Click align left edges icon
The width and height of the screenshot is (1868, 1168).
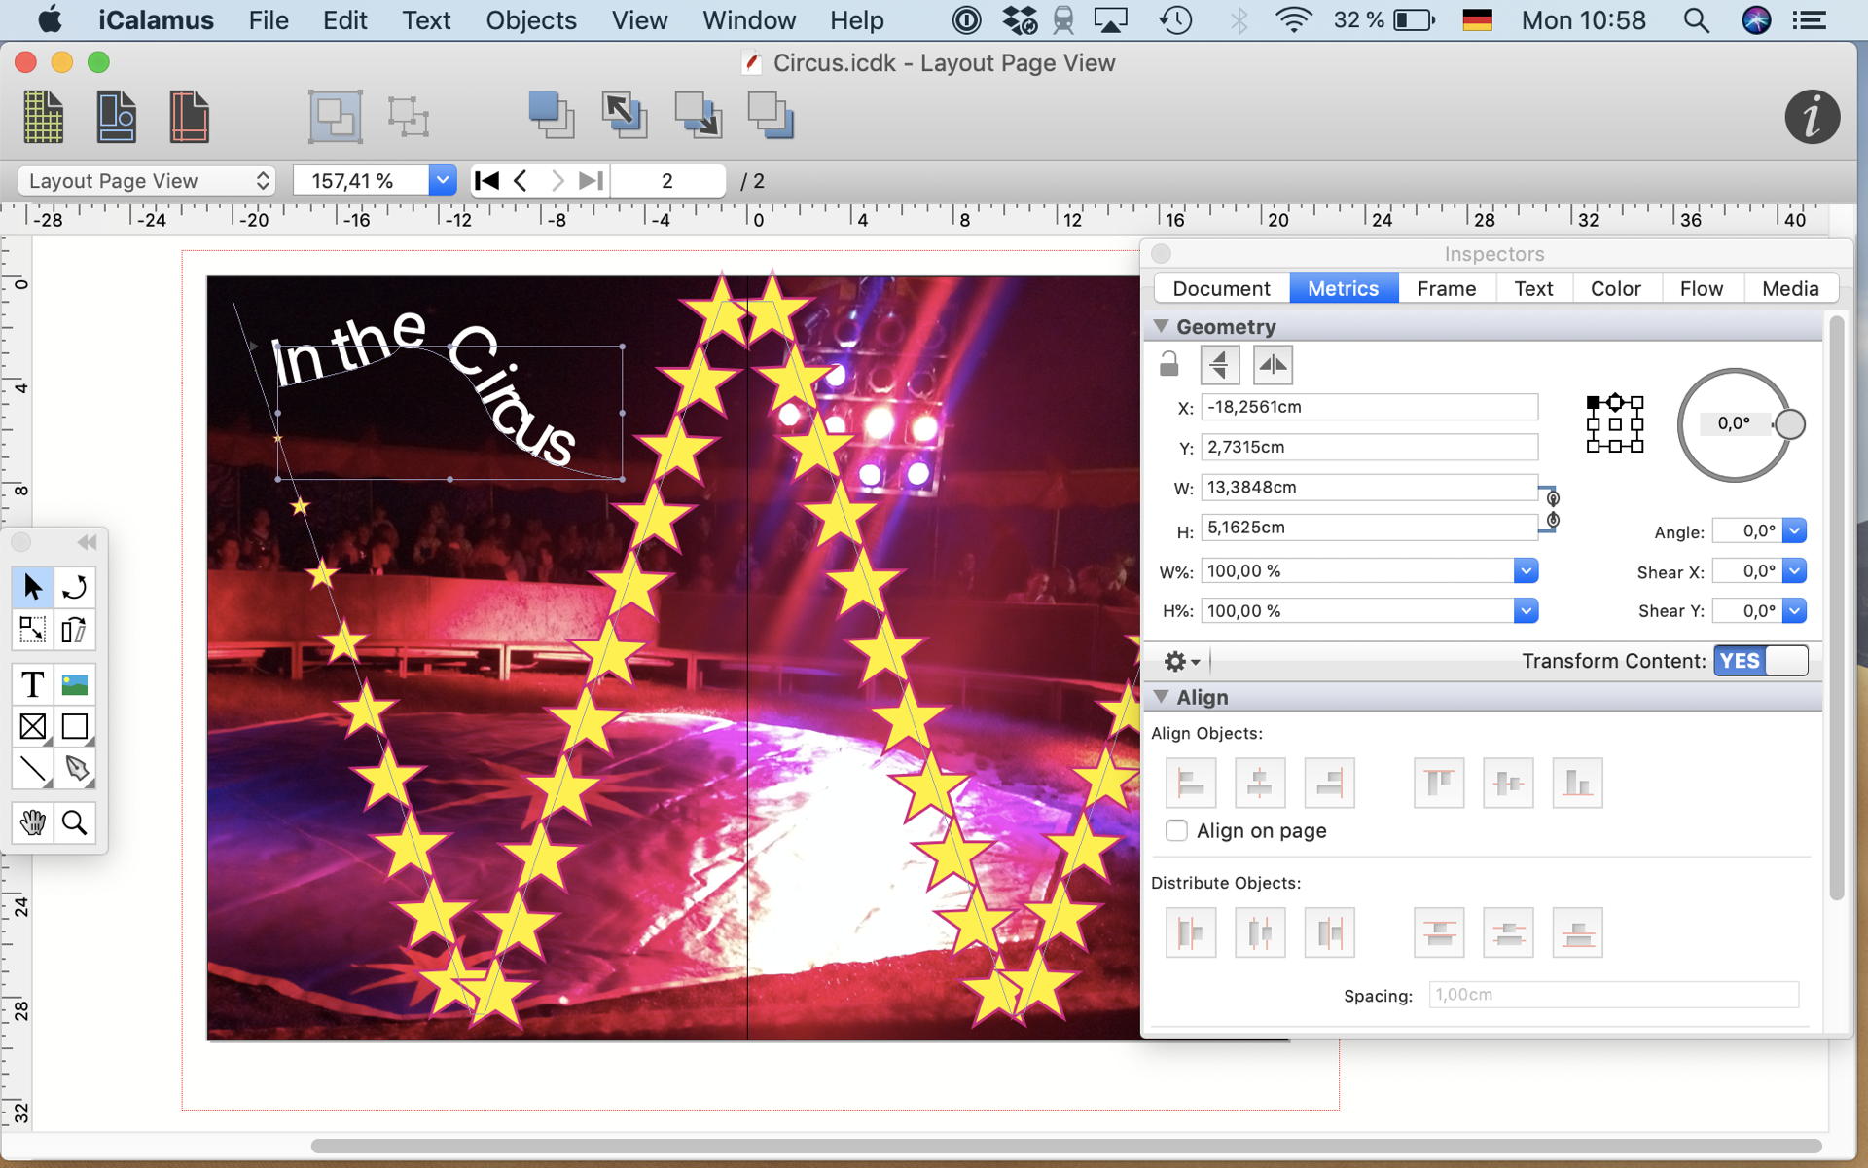point(1191,783)
